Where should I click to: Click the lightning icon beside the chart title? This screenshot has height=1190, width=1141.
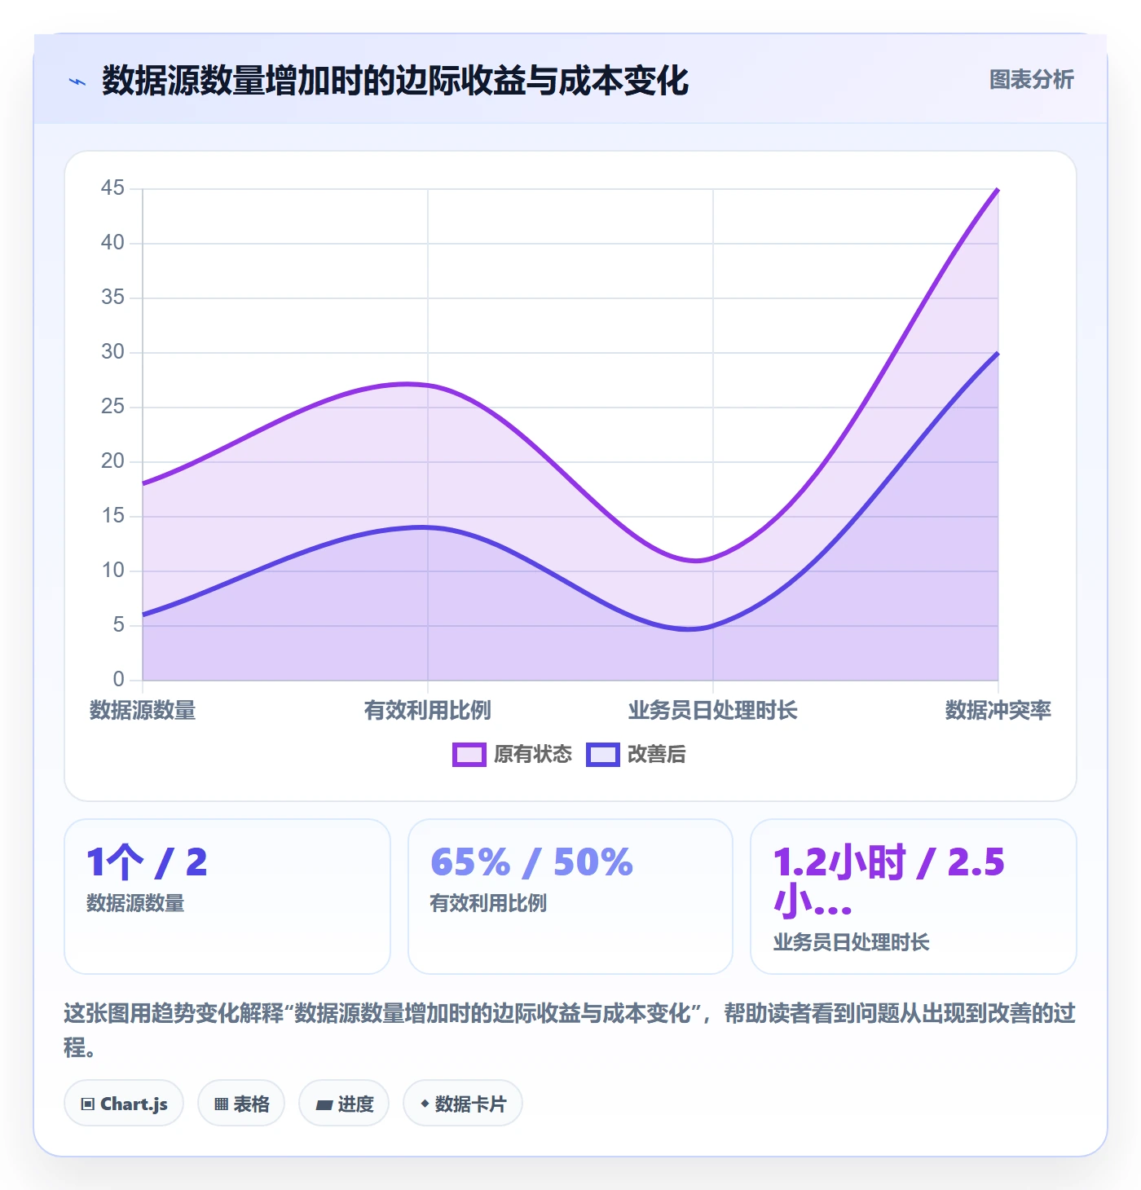[x=77, y=82]
